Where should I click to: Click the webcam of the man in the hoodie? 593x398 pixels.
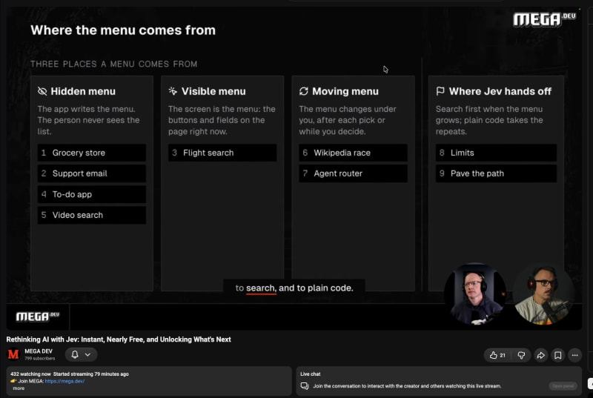(474, 294)
